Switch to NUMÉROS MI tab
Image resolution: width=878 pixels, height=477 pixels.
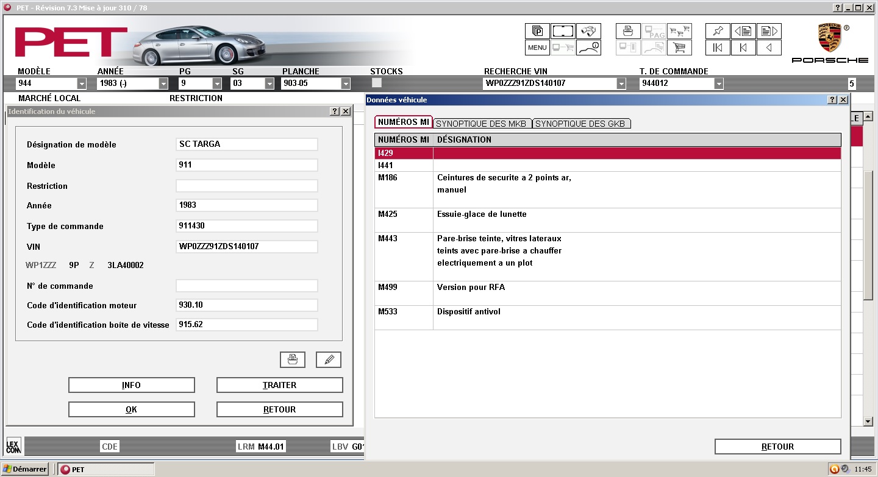coord(403,122)
